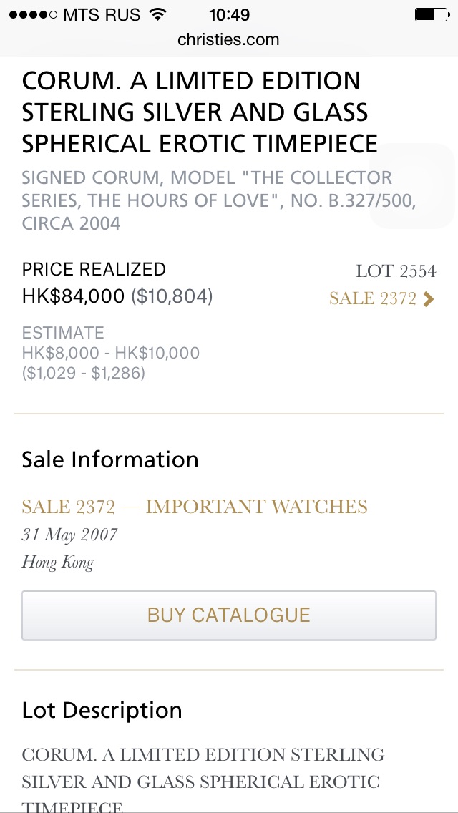The height and width of the screenshot is (813, 458).
Task: Tap the battery icon
Action: click(430, 14)
